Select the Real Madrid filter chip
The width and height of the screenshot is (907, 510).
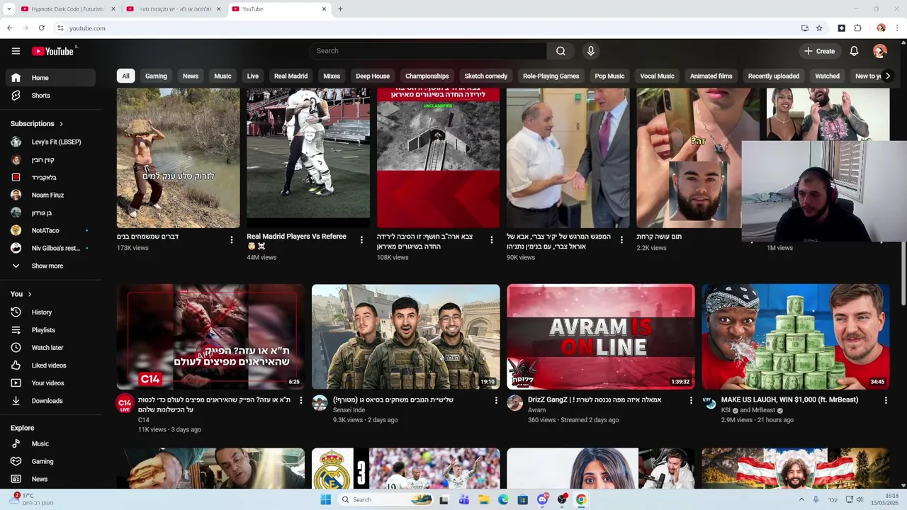pos(291,76)
